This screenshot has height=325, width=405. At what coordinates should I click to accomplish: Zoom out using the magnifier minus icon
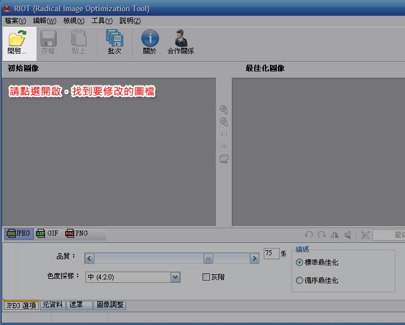(x=224, y=122)
